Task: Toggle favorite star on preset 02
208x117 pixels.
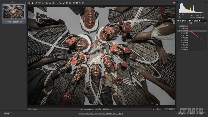Action: (x=180, y=31)
